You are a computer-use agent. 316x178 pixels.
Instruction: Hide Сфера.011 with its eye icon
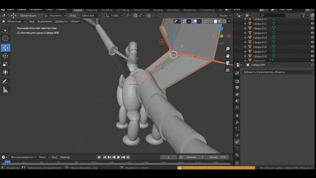tap(312, 24)
